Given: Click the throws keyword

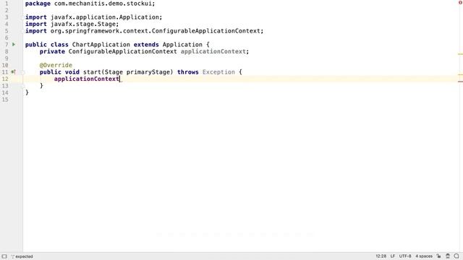Looking at the screenshot, I should pyautogui.click(x=188, y=72).
